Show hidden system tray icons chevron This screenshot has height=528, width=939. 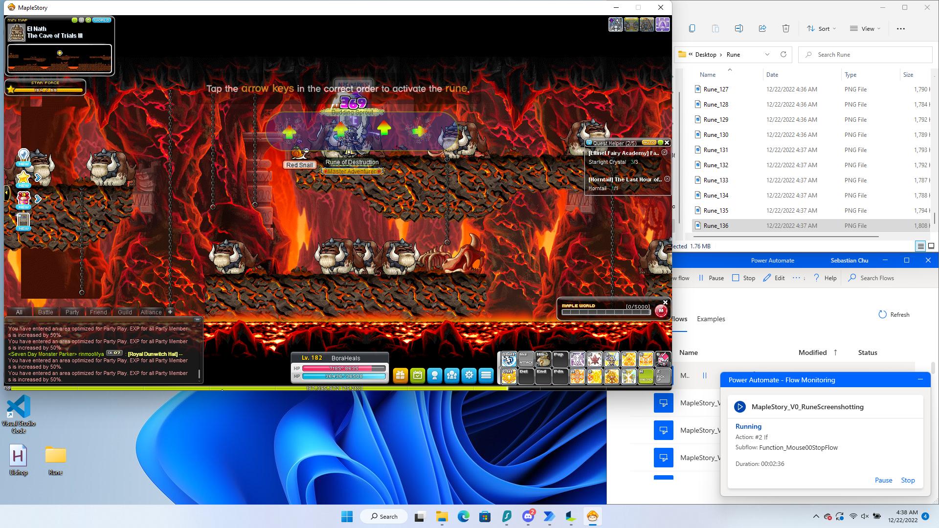point(816,516)
